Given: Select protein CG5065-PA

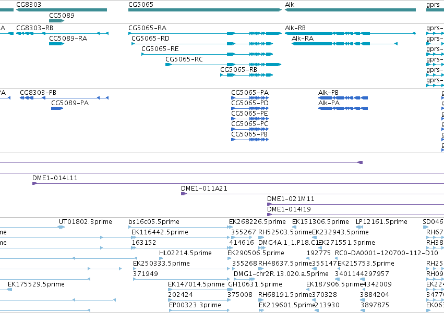Looking at the screenshot, I should coord(250,98).
